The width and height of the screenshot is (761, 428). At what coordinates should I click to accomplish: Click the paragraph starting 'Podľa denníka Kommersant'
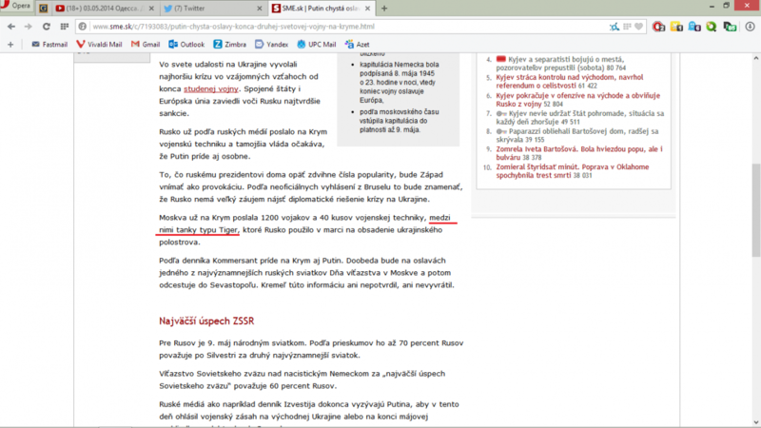[x=306, y=273]
